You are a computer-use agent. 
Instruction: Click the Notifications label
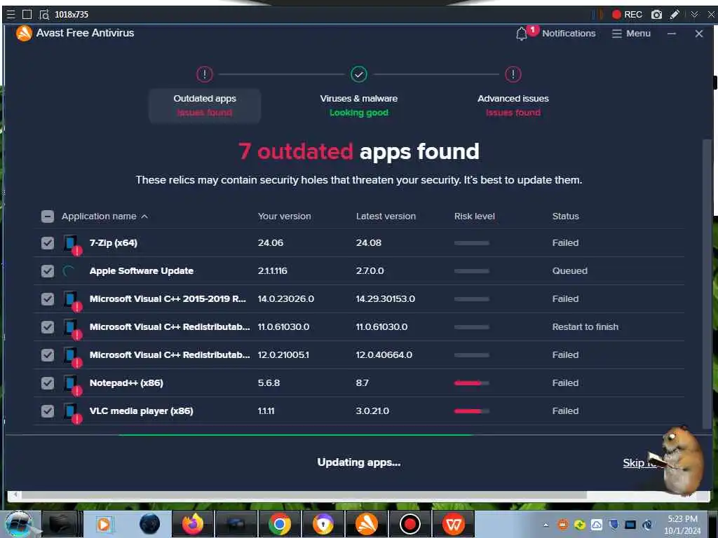569,34
